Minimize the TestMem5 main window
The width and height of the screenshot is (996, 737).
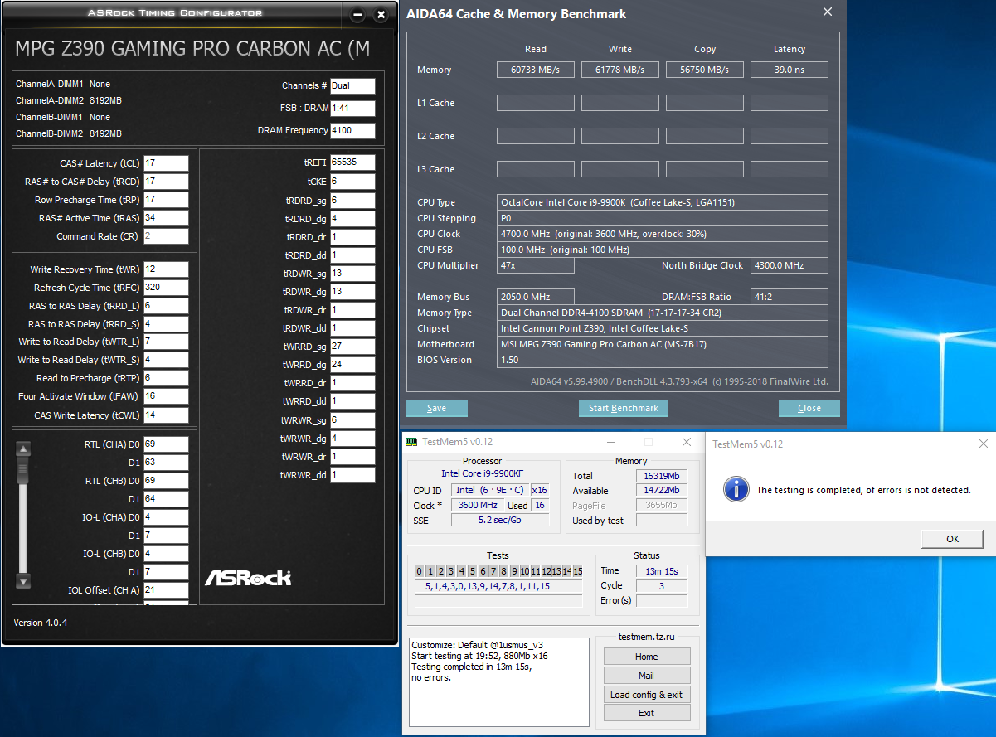coord(612,442)
